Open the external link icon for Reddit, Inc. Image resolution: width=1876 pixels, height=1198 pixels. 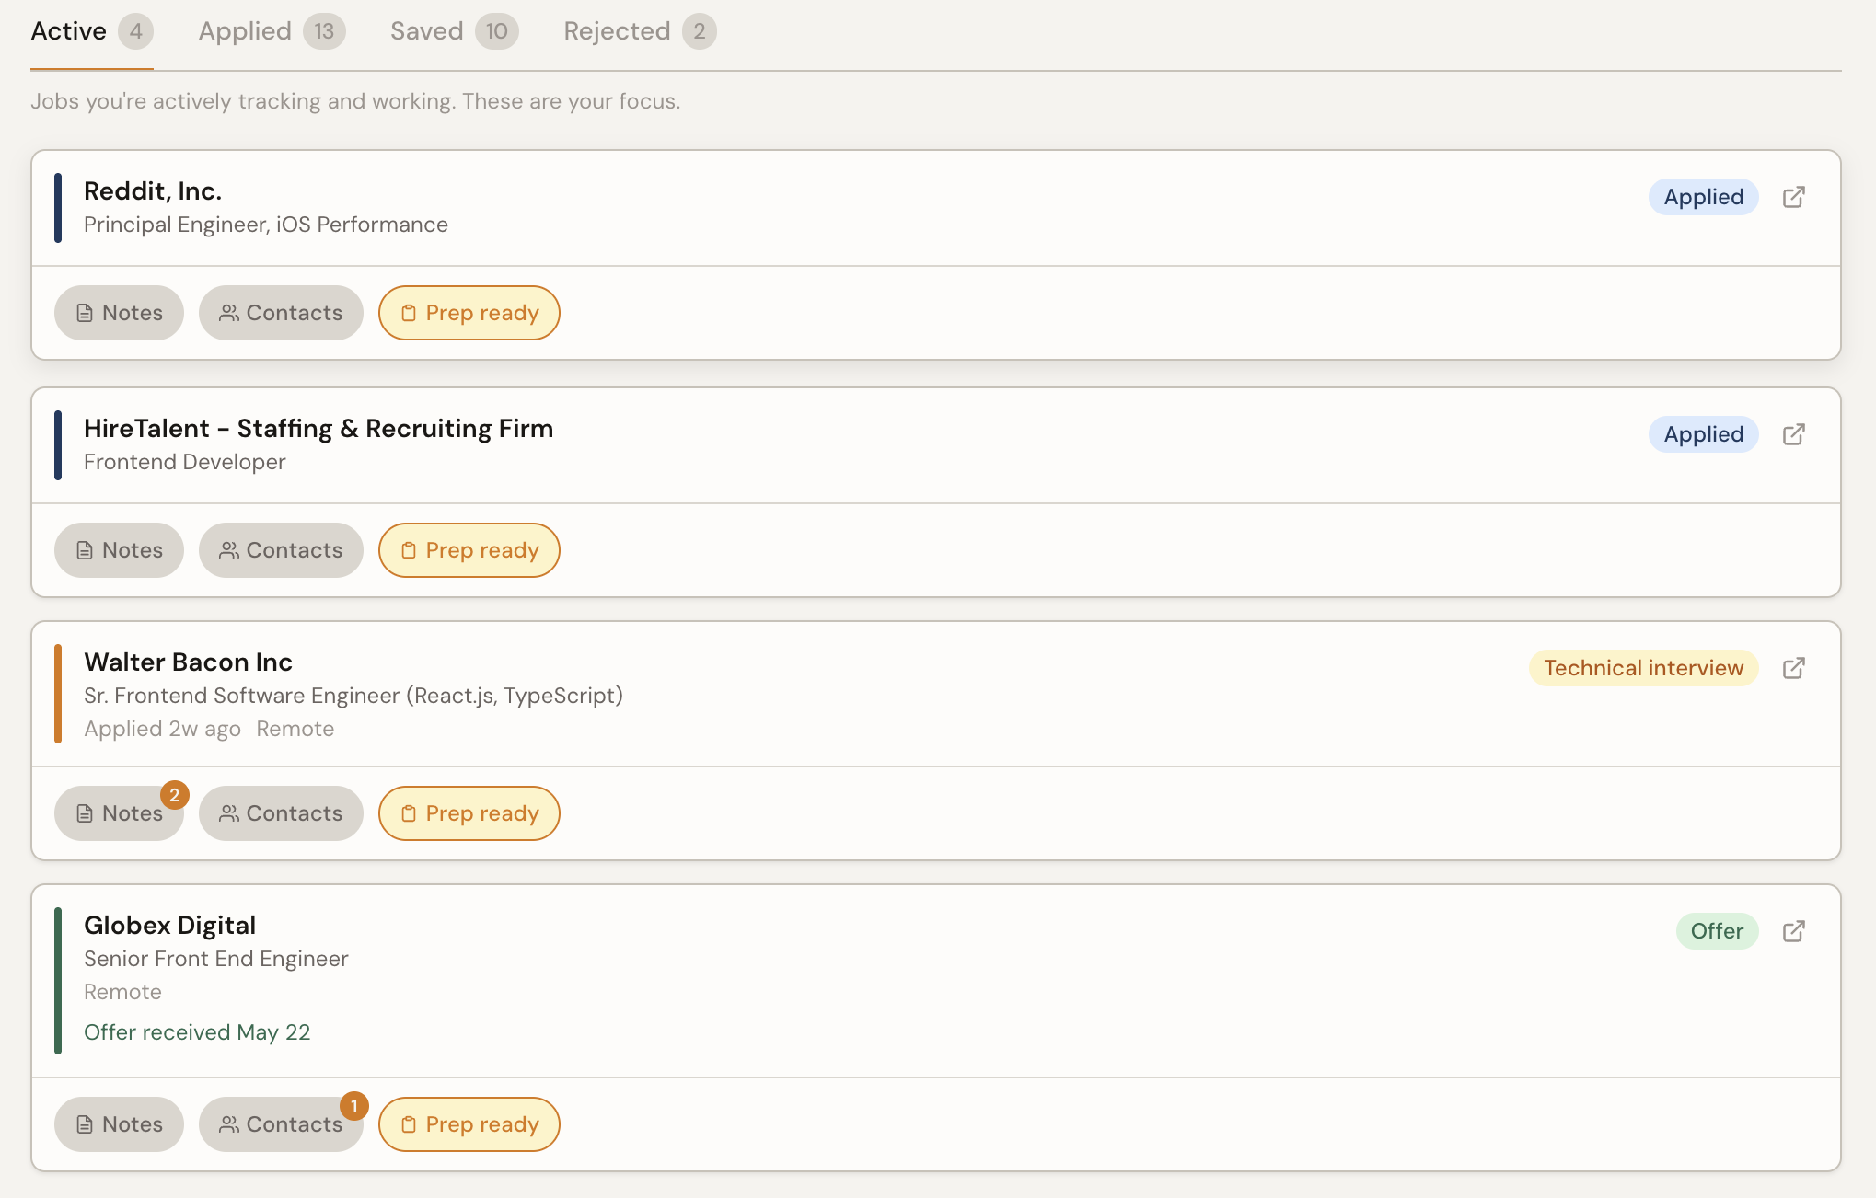click(1793, 197)
